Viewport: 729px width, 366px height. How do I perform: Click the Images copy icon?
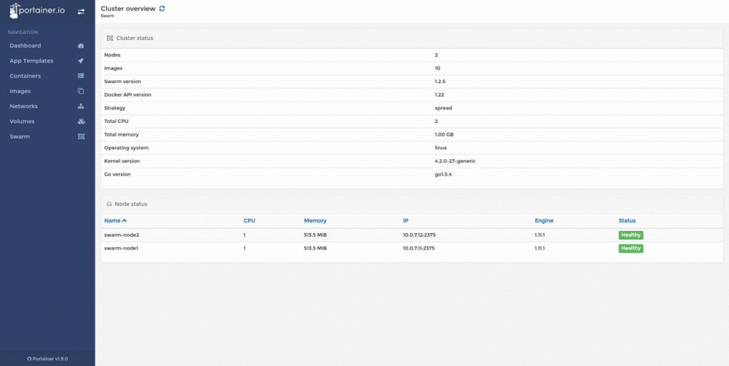pos(80,91)
